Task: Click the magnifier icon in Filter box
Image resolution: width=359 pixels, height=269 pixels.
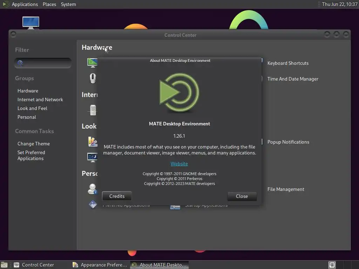Action: pyautogui.click(x=20, y=63)
